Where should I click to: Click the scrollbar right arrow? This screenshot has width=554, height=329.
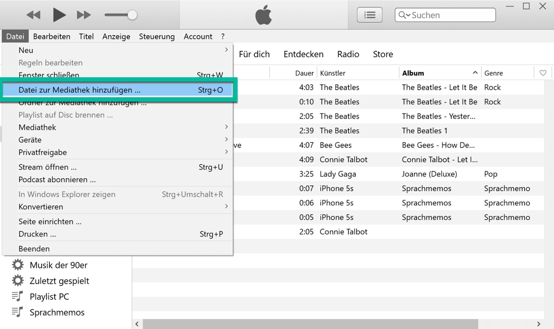pyautogui.click(x=538, y=324)
